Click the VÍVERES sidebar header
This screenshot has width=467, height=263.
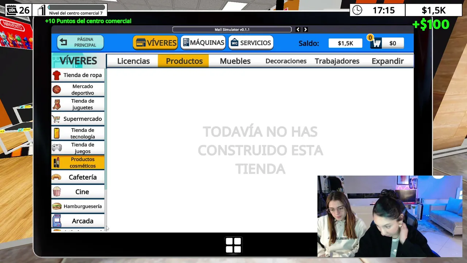click(78, 61)
